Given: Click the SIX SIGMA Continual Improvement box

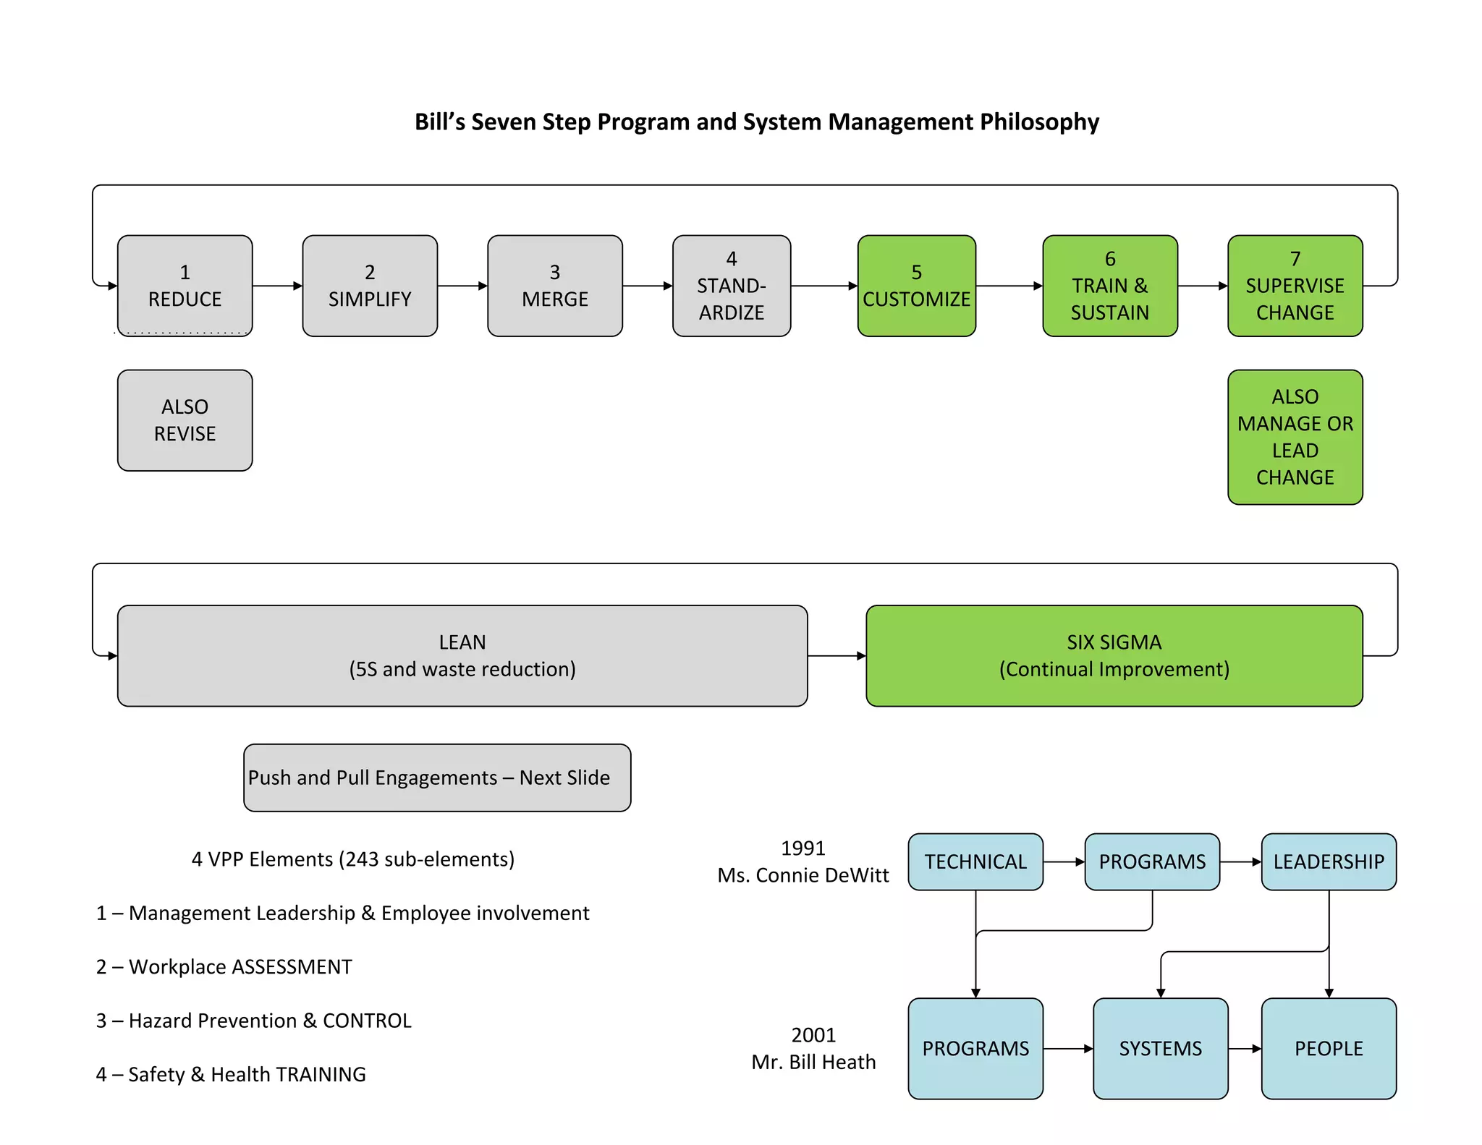Looking at the screenshot, I should [1114, 655].
